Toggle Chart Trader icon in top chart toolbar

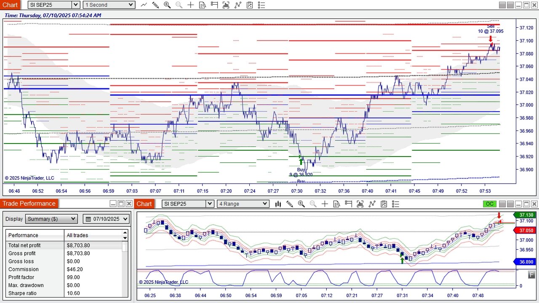pyautogui.click(x=214, y=5)
